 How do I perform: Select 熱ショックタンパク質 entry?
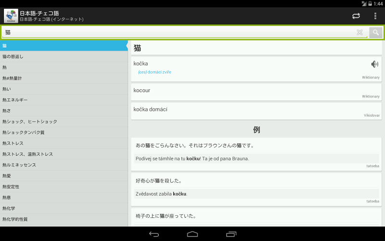pyautogui.click(x=64, y=132)
